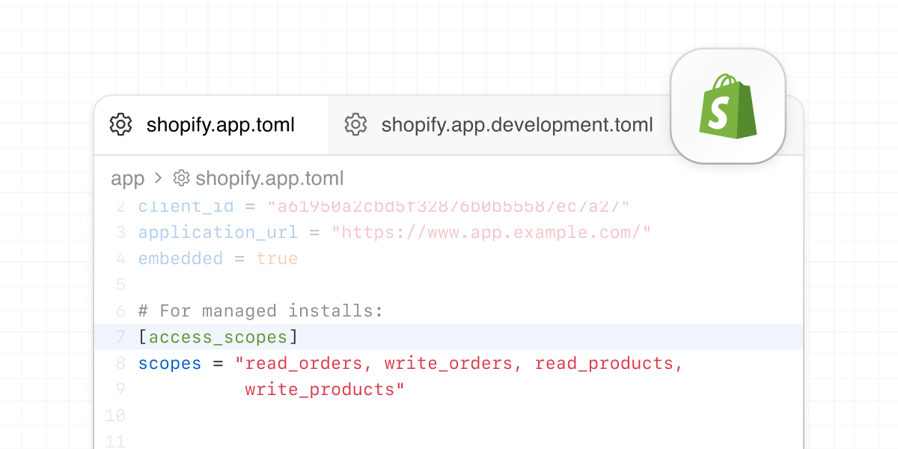Image resolution: width=898 pixels, height=449 pixels.
Task: Select the 'app' breadcrumb folder
Action: point(127,179)
